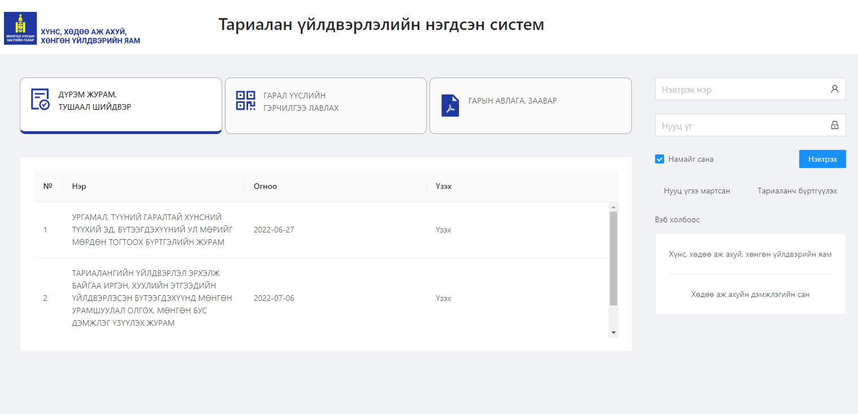Toggle the Намайг сана checkbox
The width and height of the screenshot is (858, 414).
pyautogui.click(x=660, y=159)
